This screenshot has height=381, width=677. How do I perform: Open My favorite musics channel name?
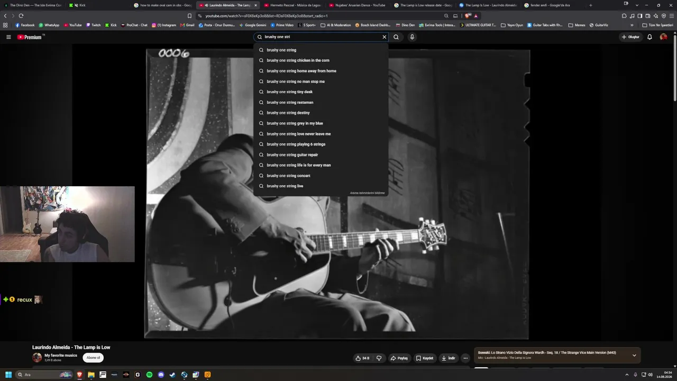(61, 356)
